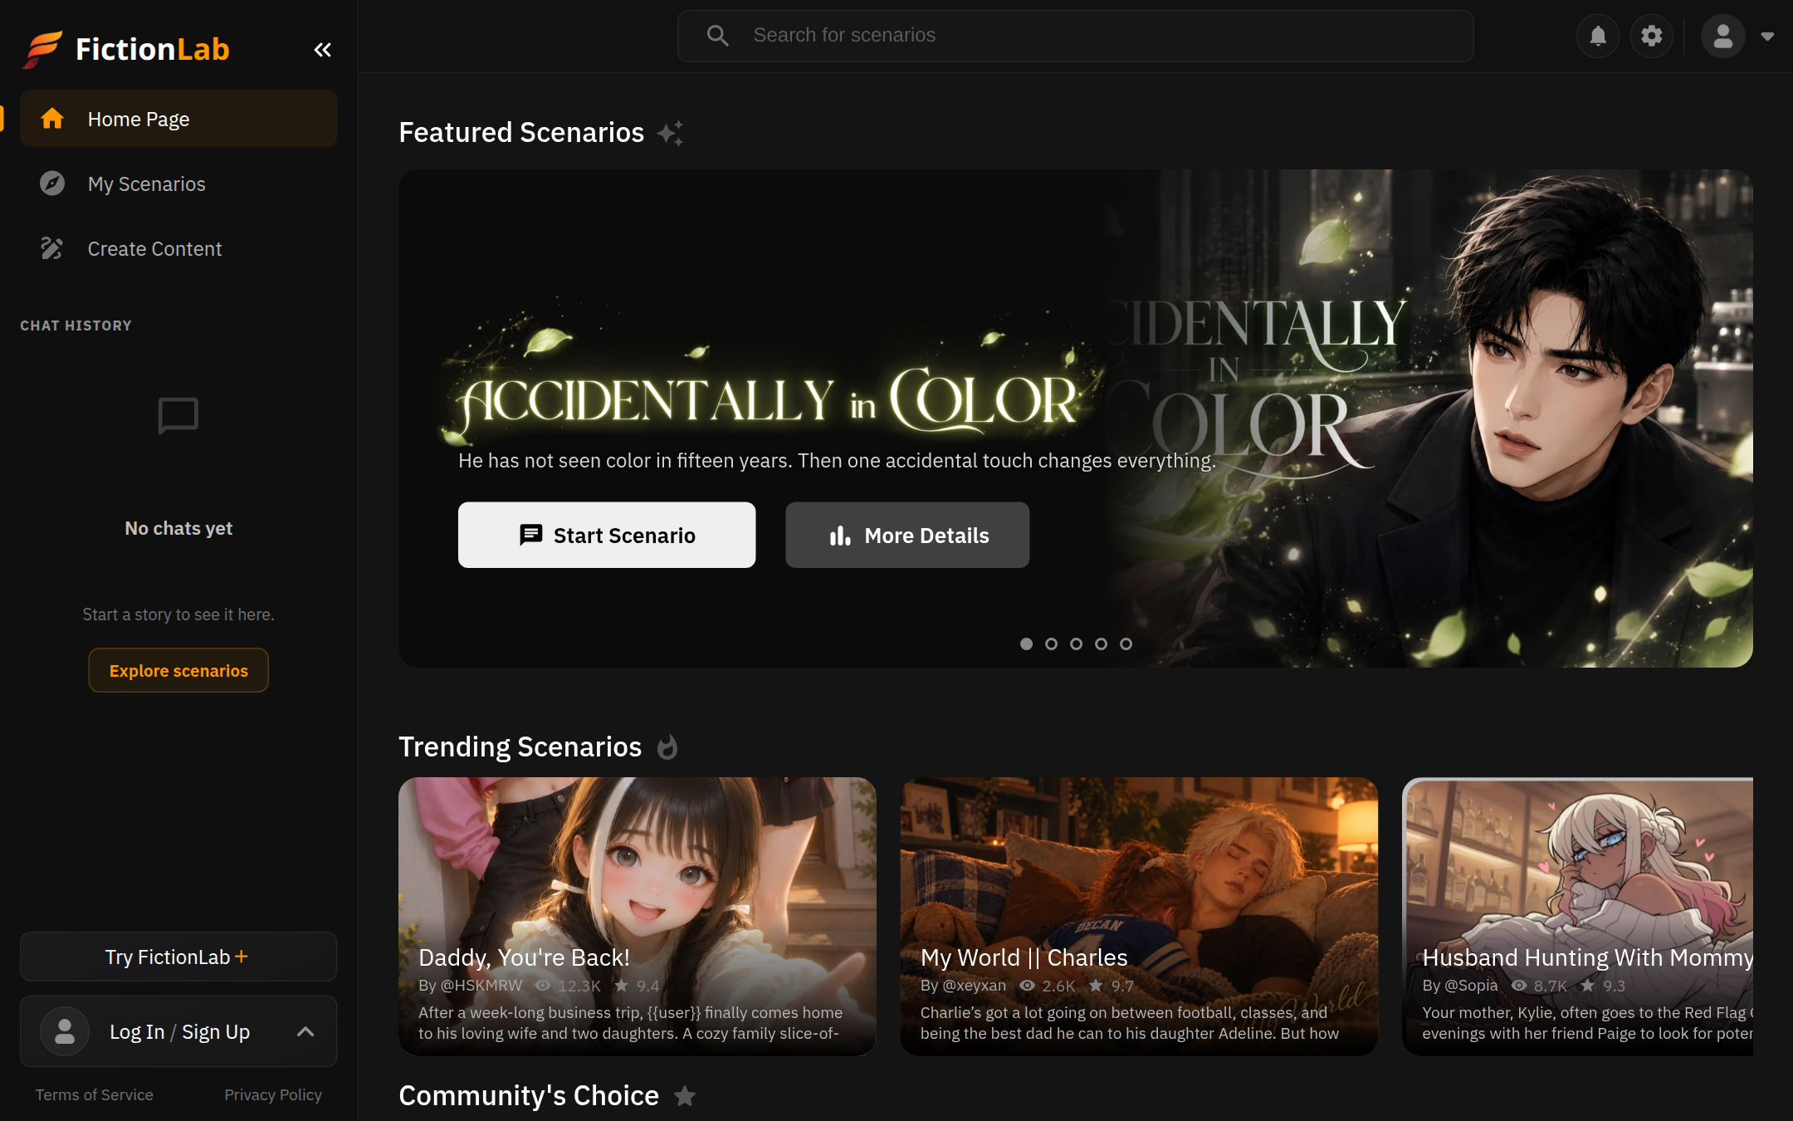The height and width of the screenshot is (1121, 1793).
Task: Select the third carousel dot
Action: pyautogui.click(x=1076, y=644)
